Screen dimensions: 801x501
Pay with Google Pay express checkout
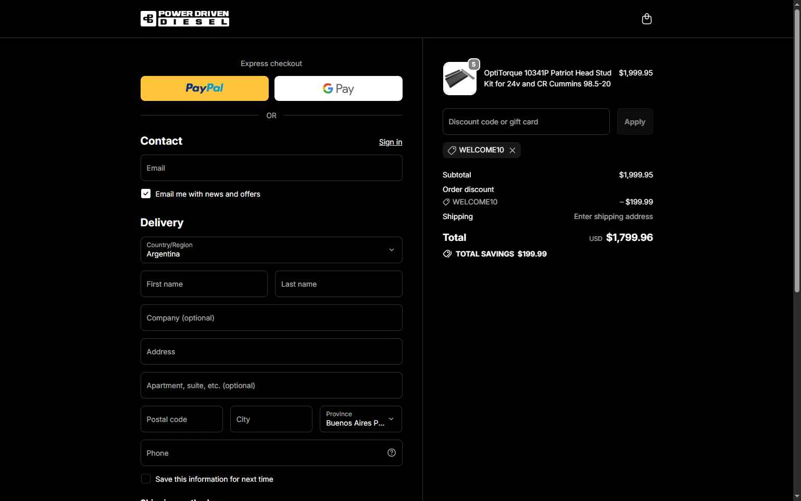(339, 88)
